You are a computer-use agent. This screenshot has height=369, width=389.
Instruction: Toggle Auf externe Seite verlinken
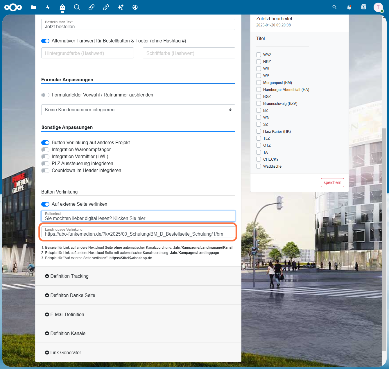click(45, 204)
